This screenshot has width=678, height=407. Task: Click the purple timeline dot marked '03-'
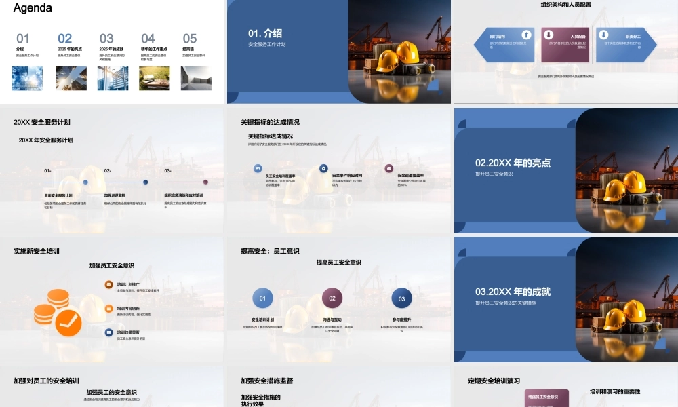pos(206,182)
